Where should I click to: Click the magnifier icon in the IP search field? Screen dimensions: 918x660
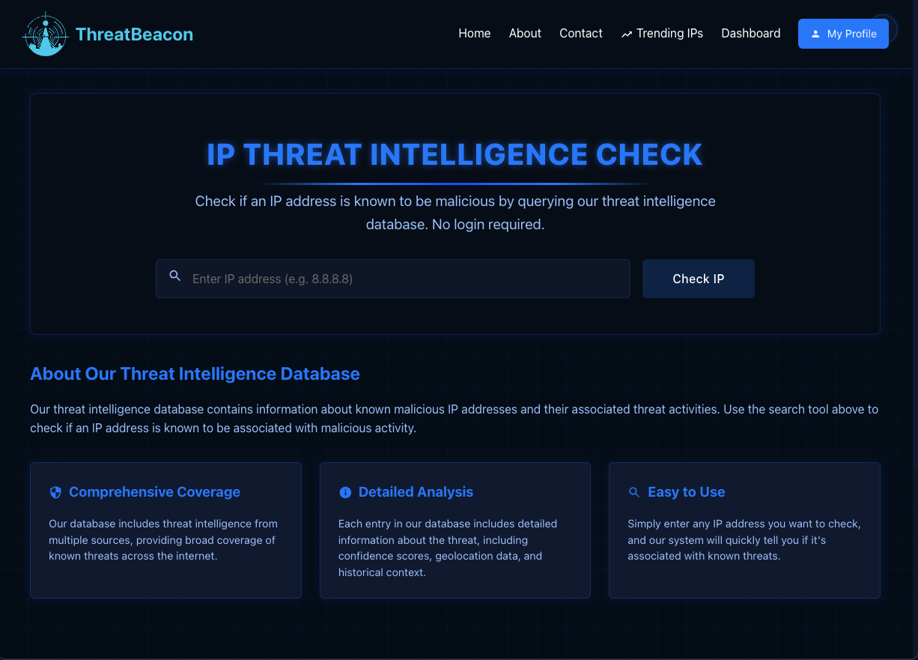(x=174, y=276)
